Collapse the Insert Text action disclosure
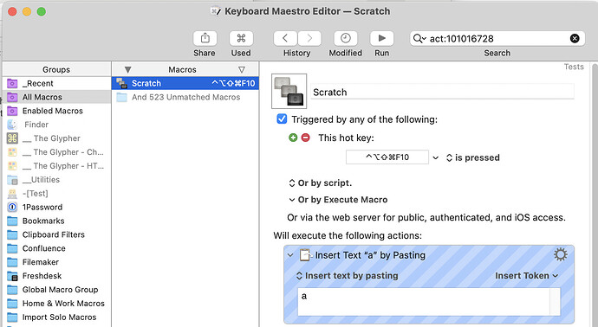The width and height of the screenshot is (598, 327). 290,255
